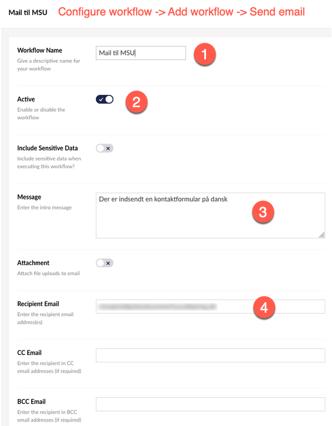Click the Mail til MSU page title
The height and width of the screenshot is (426, 332).
(28, 13)
